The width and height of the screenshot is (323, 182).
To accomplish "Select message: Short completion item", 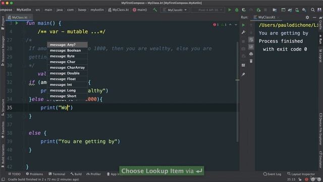I will click(x=67, y=96).
